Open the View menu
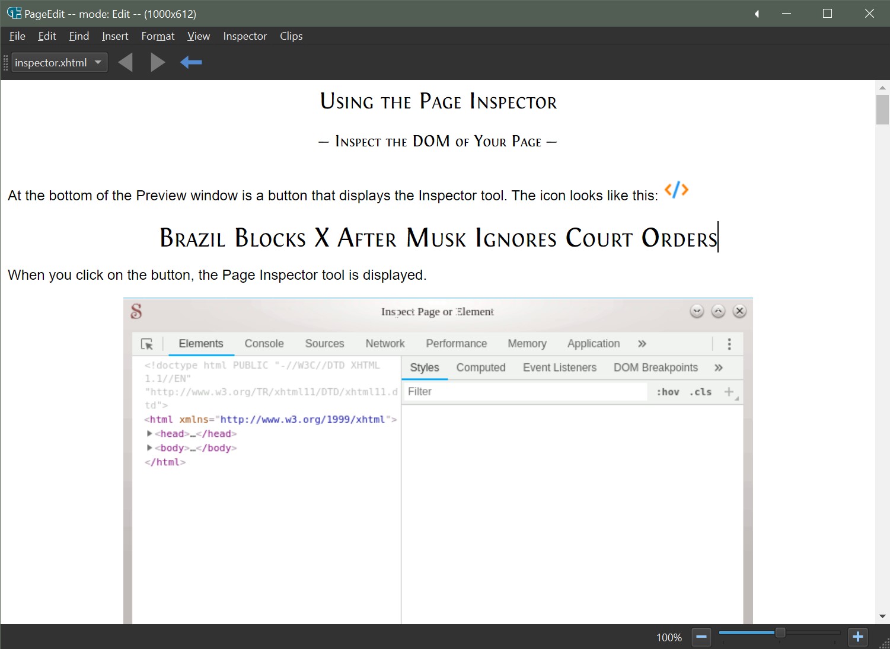 (x=199, y=36)
